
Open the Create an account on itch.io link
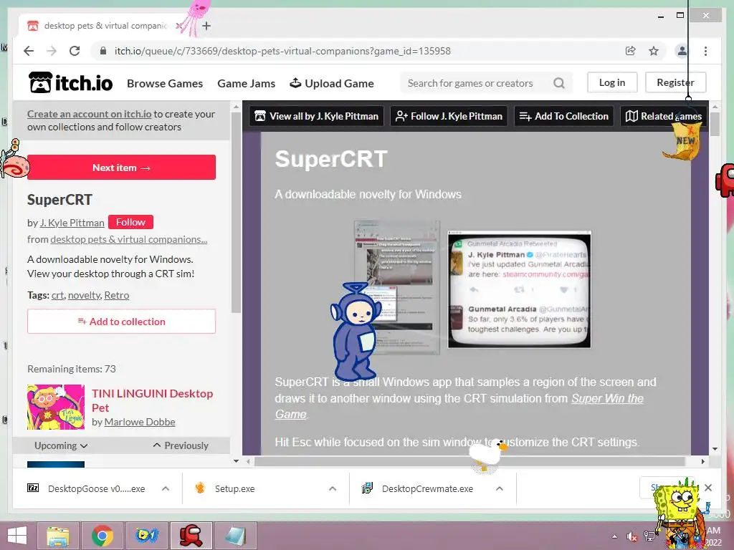click(x=90, y=114)
